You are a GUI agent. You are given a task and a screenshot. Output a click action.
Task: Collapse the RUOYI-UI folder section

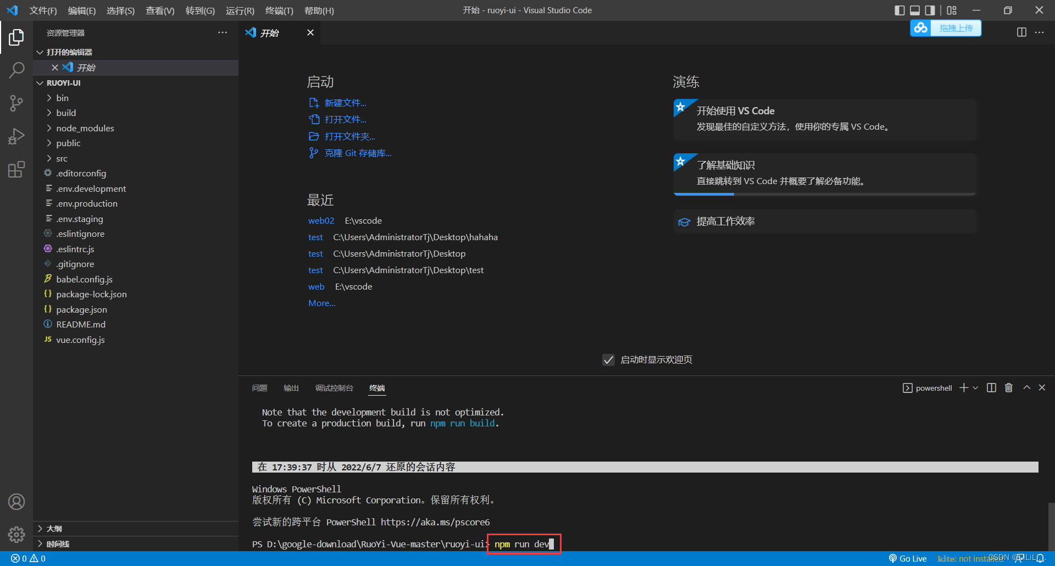click(136, 83)
